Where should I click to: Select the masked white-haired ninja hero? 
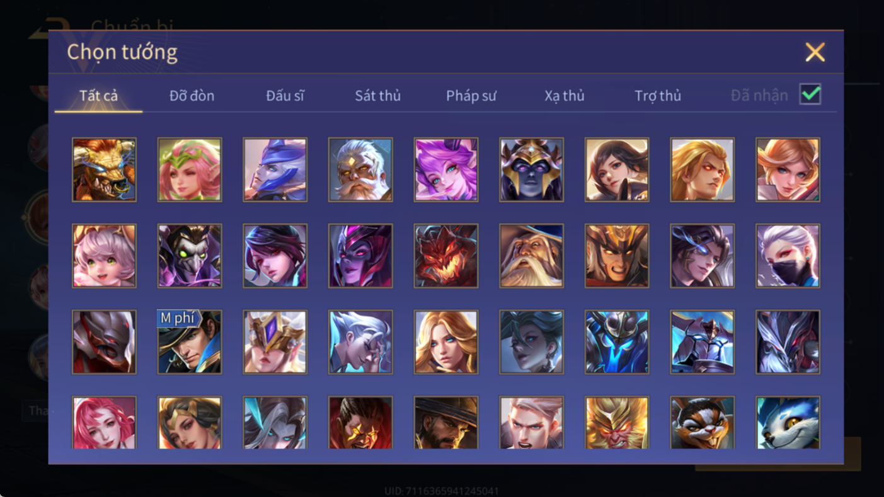[x=788, y=256]
